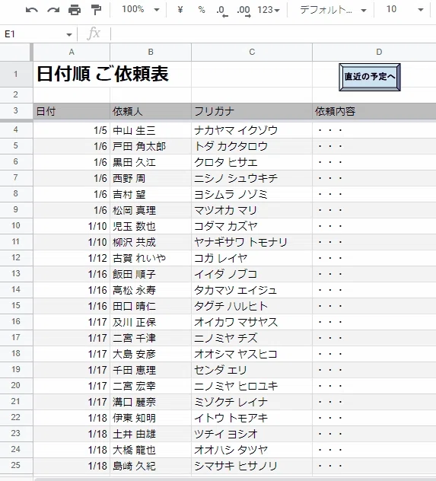Viewport: 436px width, 481px height.
Task: Select column B header
Action: pyautogui.click(x=151, y=53)
